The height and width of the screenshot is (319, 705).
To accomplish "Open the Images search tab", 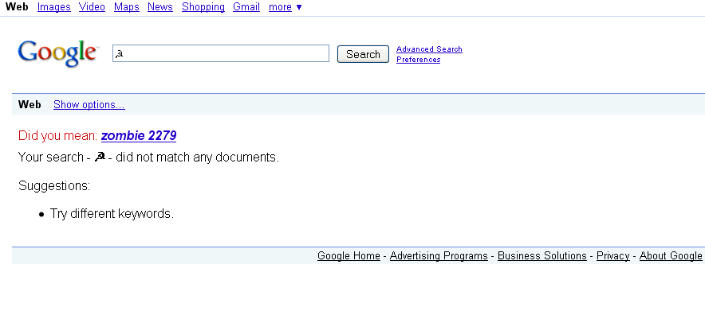I will [x=54, y=6].
